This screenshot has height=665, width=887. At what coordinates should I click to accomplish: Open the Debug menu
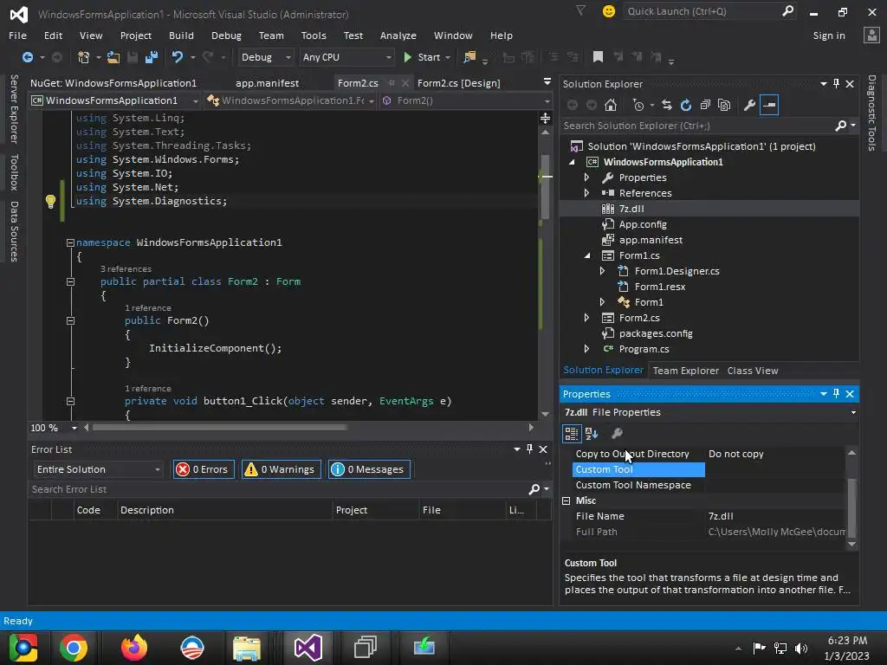point(226,35)
